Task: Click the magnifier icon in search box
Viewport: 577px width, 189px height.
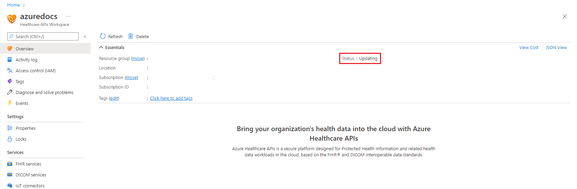Action: point(12,36)
